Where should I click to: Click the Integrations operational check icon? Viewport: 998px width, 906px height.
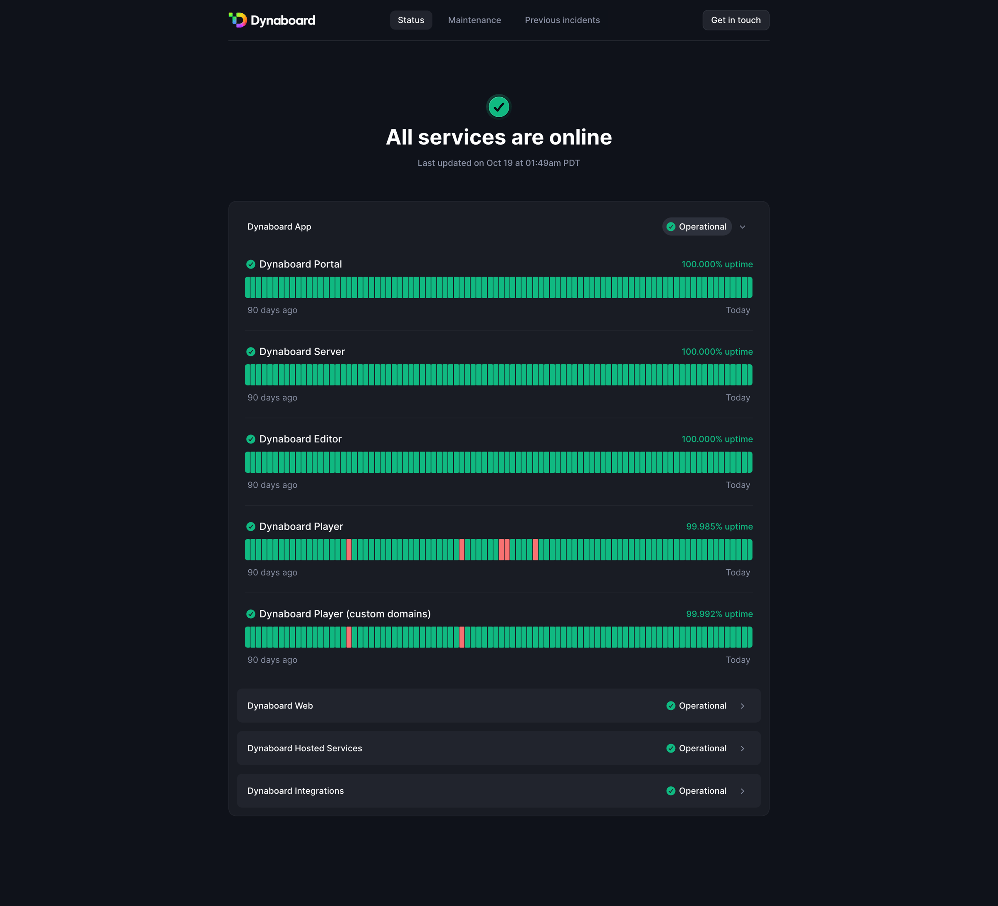(671, 791)
